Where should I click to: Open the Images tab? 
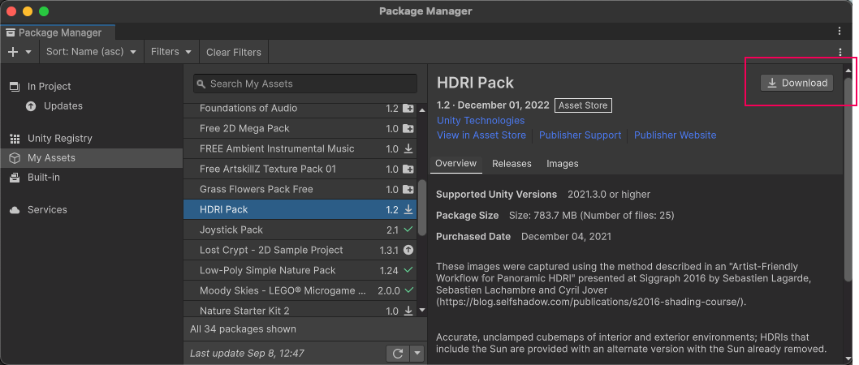[x=562, y=164]
